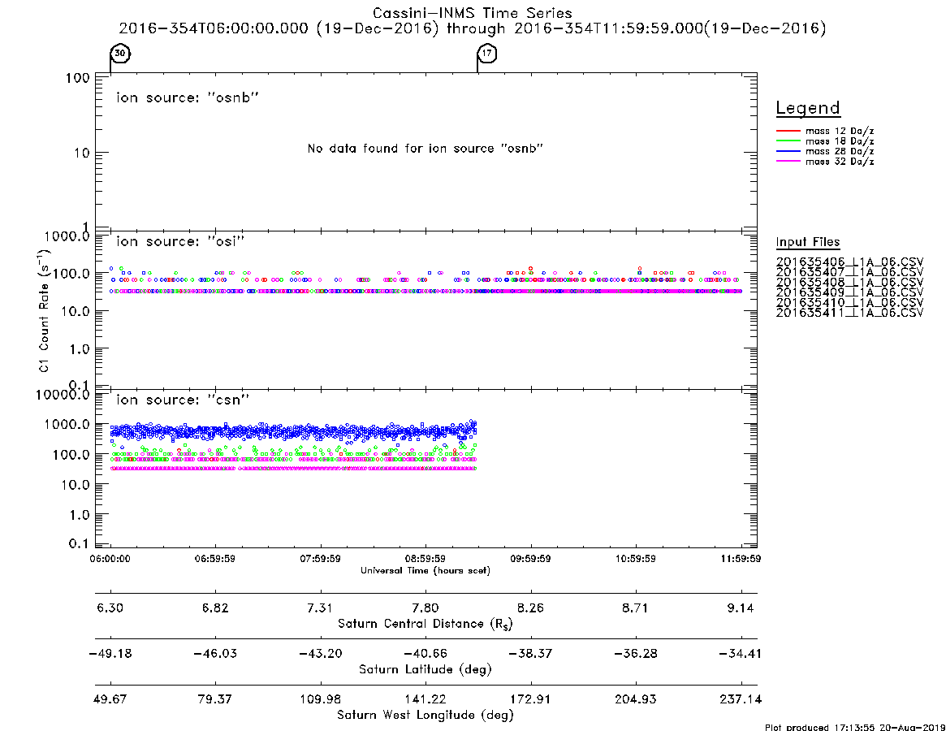Screen dimensions: 946x731
Task: Click latitude value -34.41
Action: 740,654
